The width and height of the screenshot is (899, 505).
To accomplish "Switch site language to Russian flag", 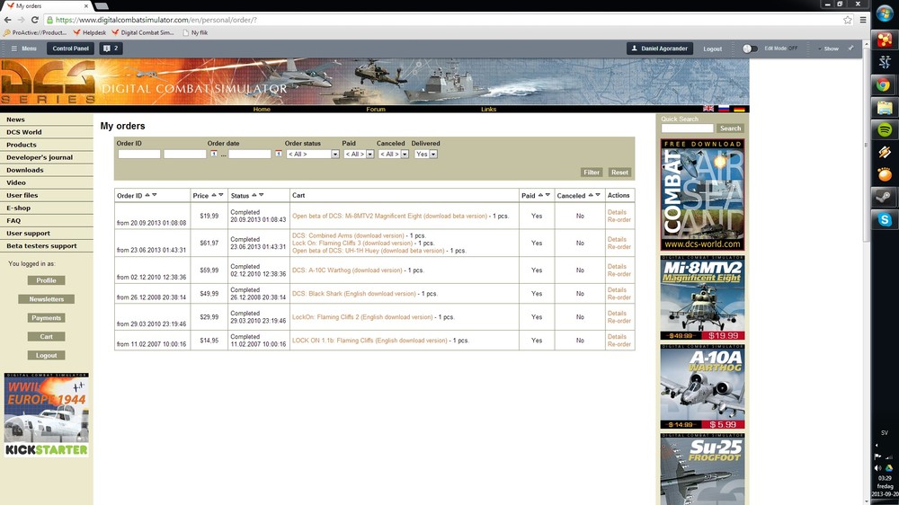I will [x=724, y=109].
